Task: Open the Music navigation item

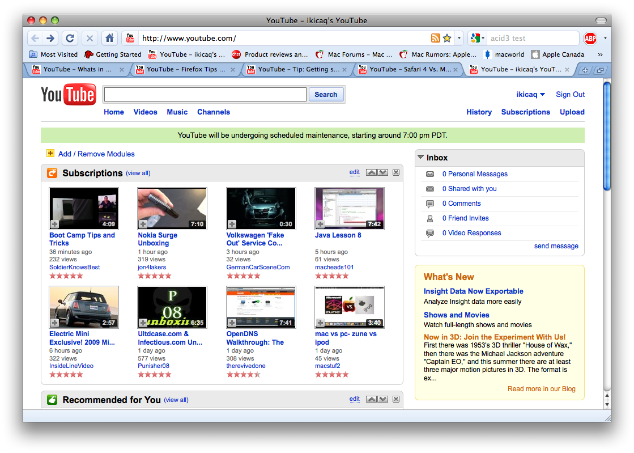Action: coord(177,112)
